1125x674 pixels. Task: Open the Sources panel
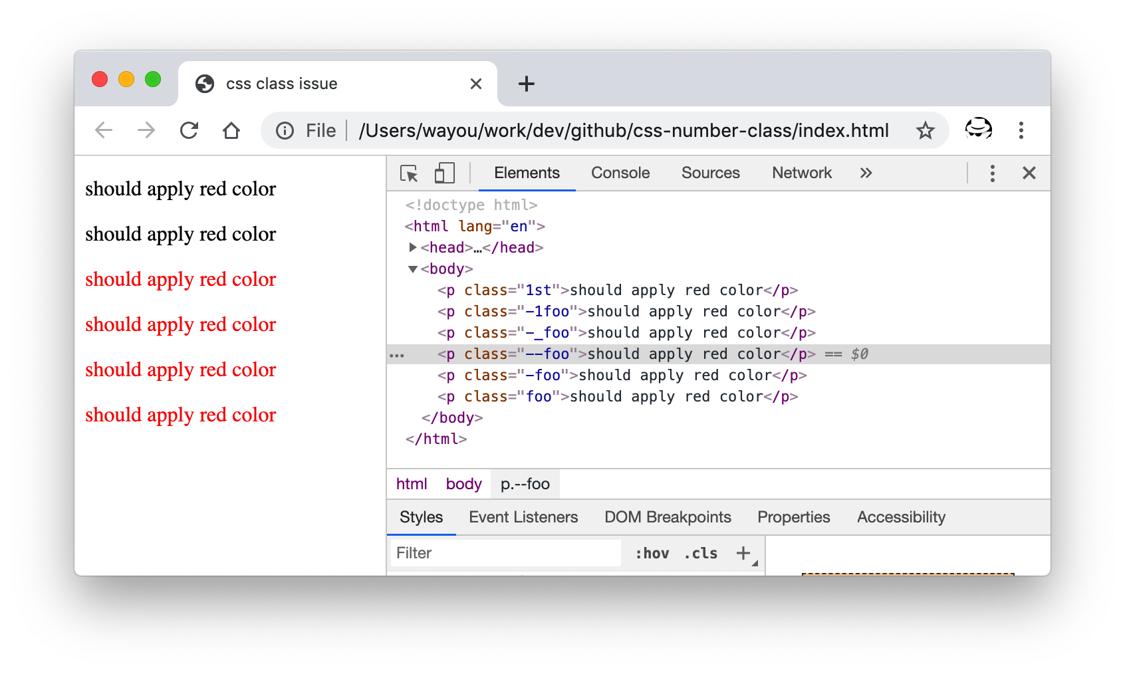coord(710,173)
